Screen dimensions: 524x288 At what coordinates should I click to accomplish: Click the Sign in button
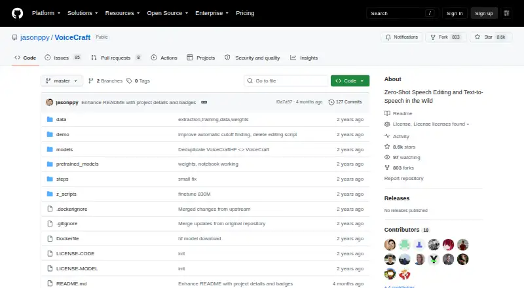click(455, 13)
